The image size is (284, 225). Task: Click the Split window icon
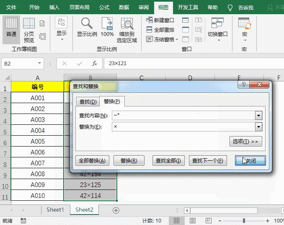click(185, 20)
